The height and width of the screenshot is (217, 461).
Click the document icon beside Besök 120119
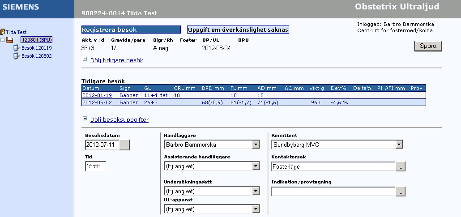[x=17, y=48]
